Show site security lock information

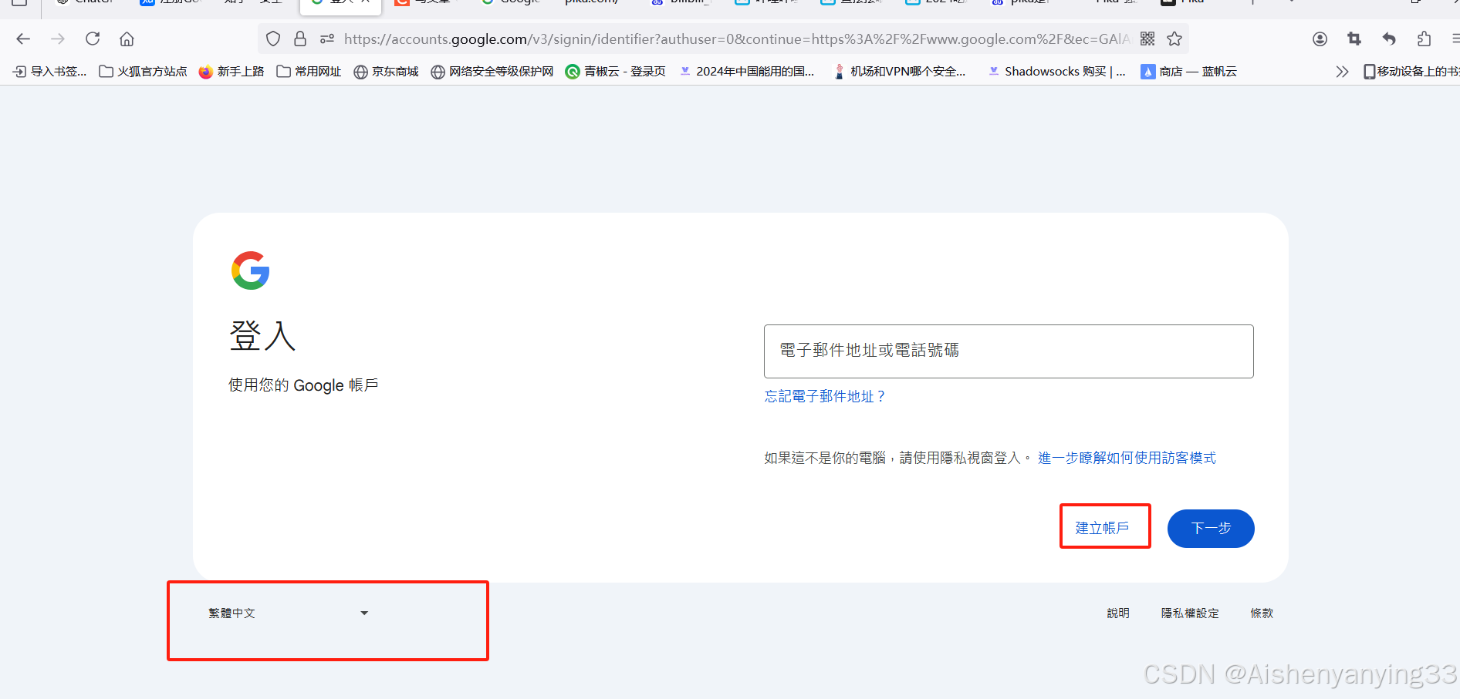click(x=300, y=39)
